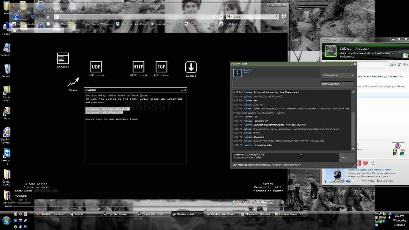Open the Firefox Help menu
This screenshot has height=230, width=409.
(79, 11)
